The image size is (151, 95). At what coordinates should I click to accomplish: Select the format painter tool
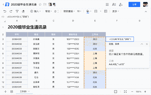click(17, 11)
